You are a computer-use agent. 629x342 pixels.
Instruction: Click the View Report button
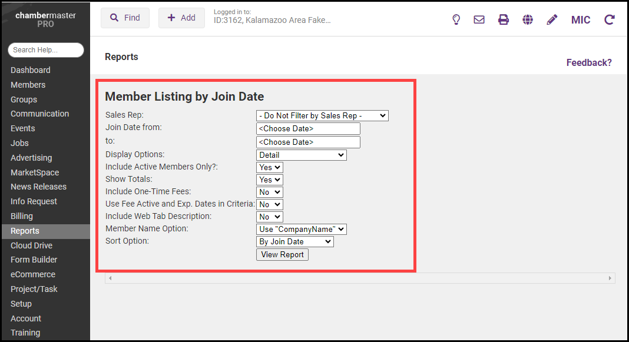coord(282,254)
